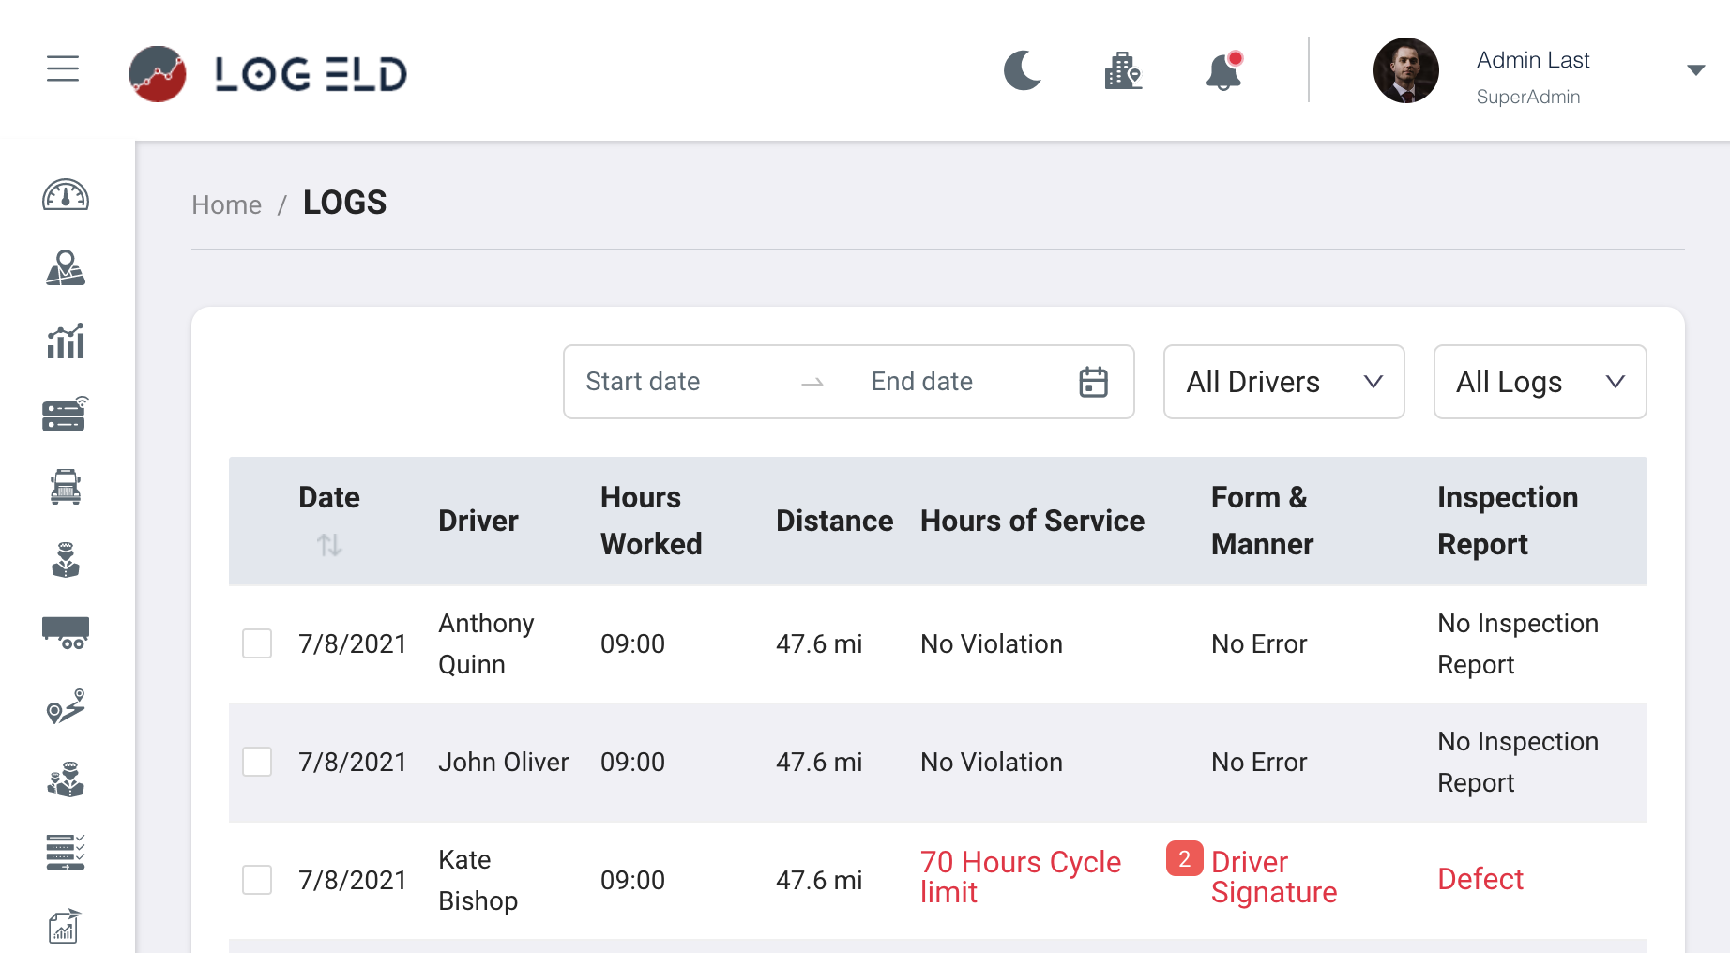This screenshot has height=953, width=1730.
Task: Open the hamburger navigation menu
Action: point(63,69)
